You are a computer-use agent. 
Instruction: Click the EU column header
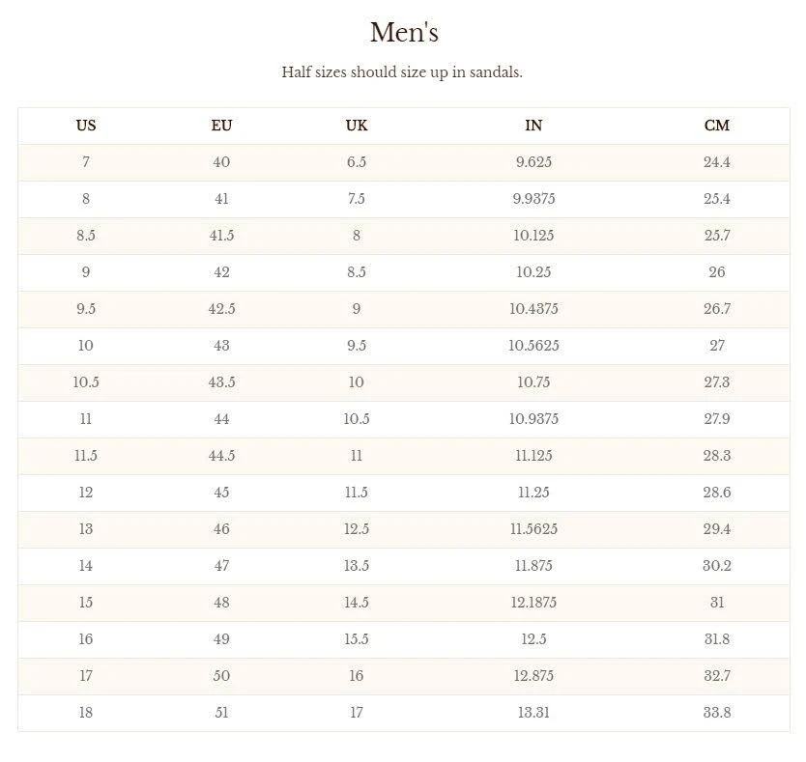tap(221, 126)
